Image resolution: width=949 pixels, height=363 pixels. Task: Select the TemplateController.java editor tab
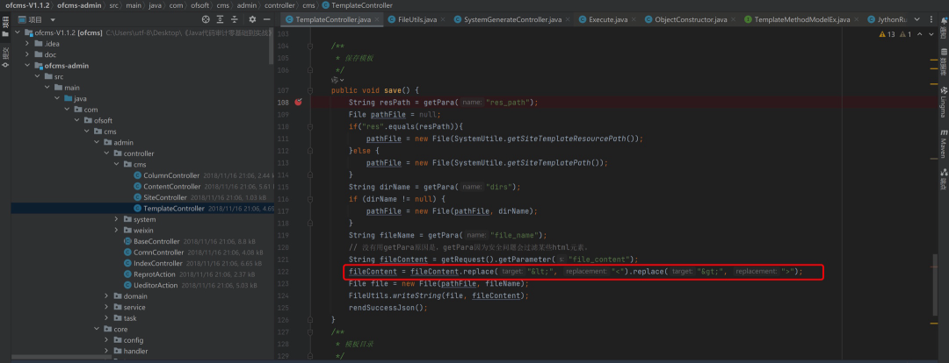click(333, 19)
